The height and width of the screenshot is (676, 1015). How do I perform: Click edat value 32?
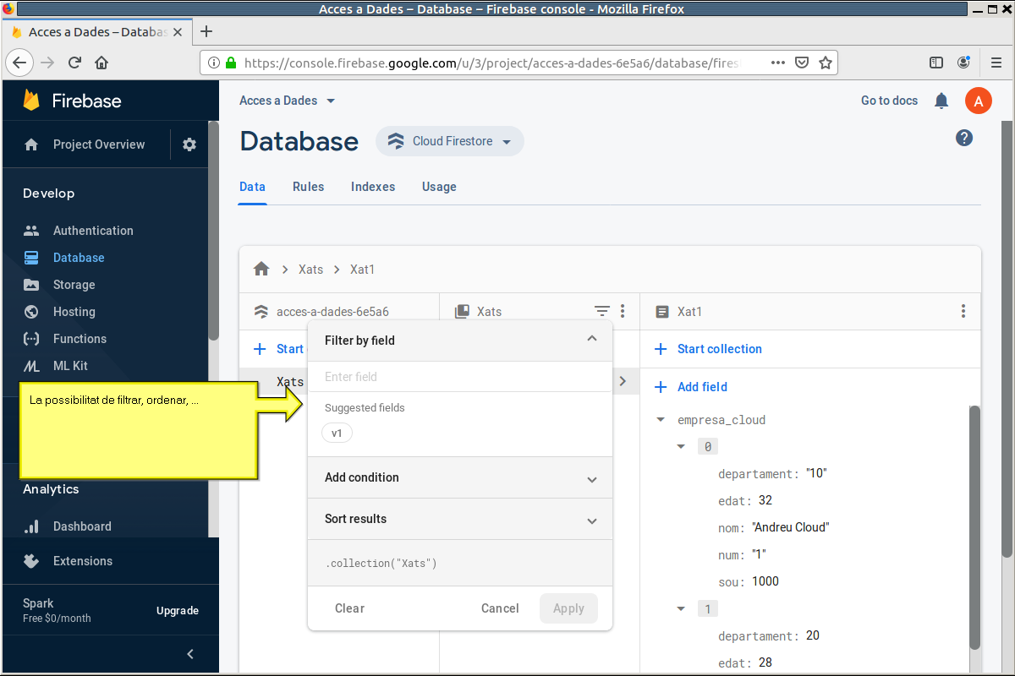tap(765, 500)
